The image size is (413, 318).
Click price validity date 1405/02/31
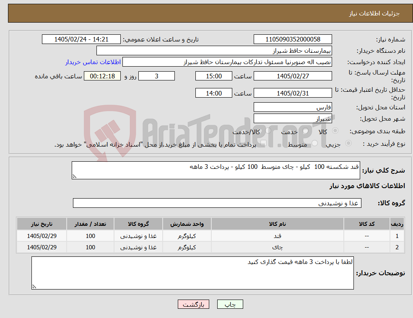coord(293,93)
